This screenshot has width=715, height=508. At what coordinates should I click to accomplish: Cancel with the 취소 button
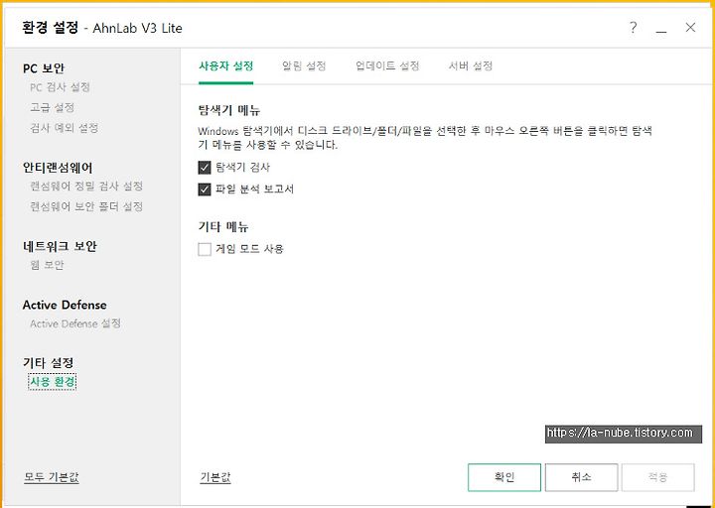(581, 477)
